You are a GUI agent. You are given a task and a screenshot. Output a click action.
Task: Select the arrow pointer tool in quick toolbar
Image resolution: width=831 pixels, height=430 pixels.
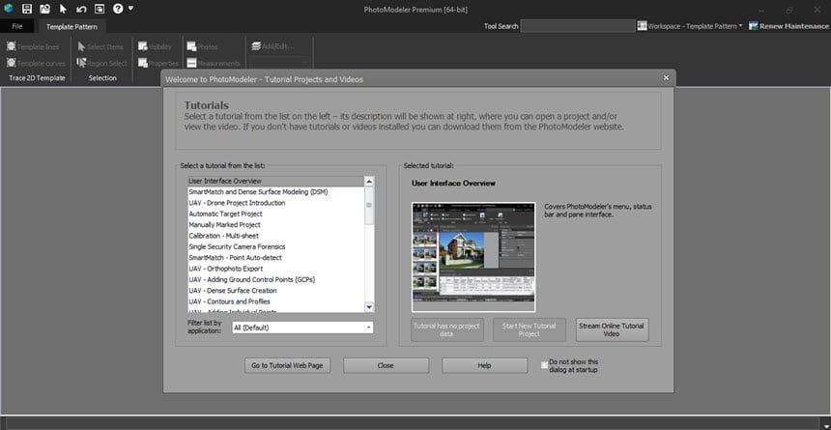click(x=63, y=9)
